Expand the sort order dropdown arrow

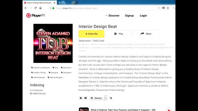pyautogui.click(x=105, y=98)
